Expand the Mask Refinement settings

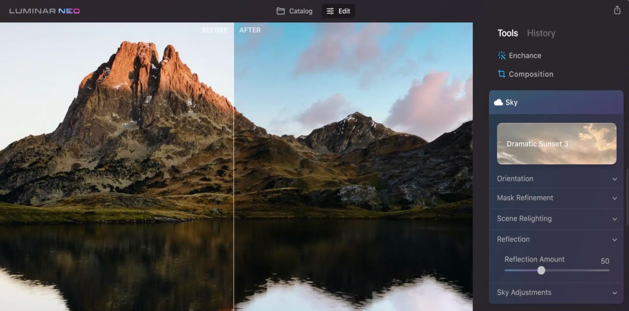614,198
